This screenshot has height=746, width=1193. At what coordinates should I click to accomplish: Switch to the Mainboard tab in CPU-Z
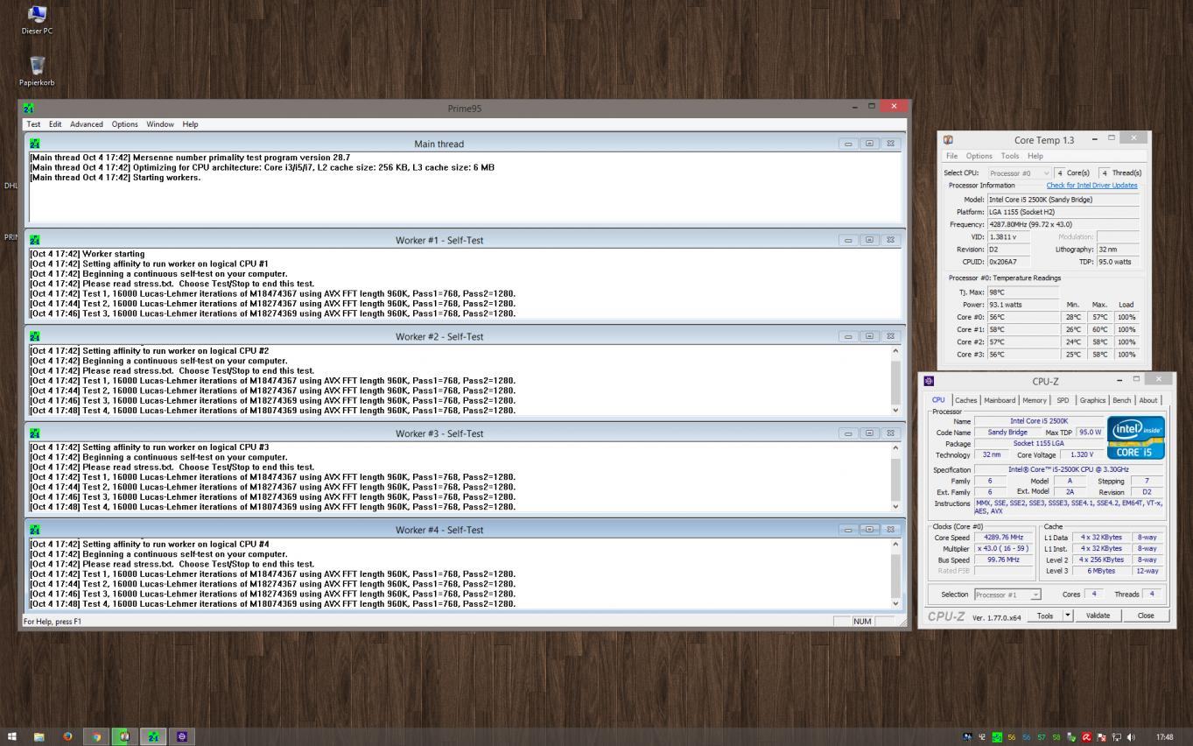[1000, 400]
